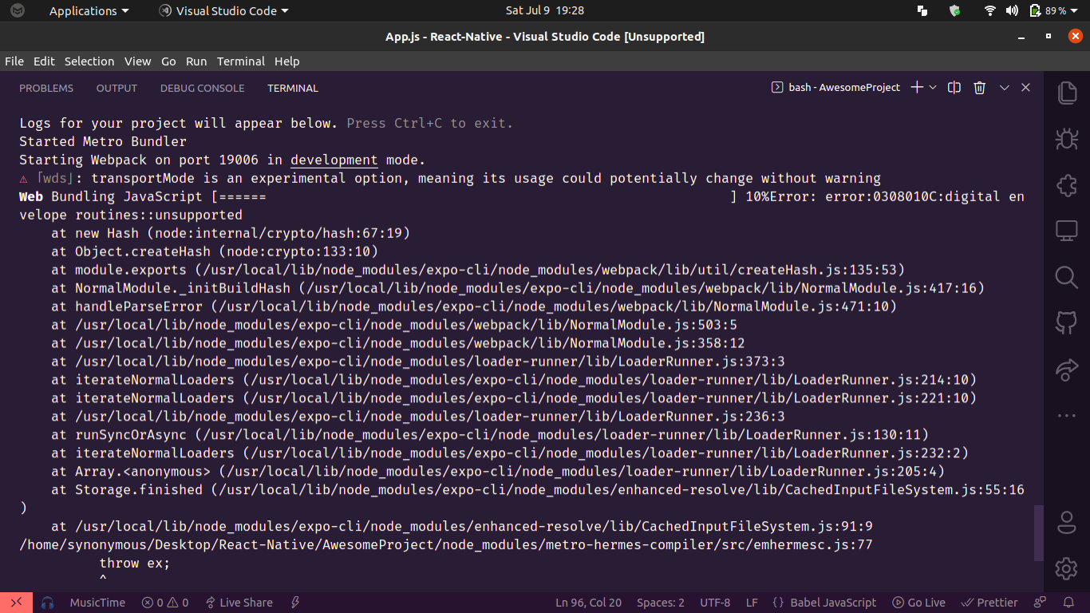Click the remote window indicator in status bar
Screen dimensions: 1090x613
point(16,603)
